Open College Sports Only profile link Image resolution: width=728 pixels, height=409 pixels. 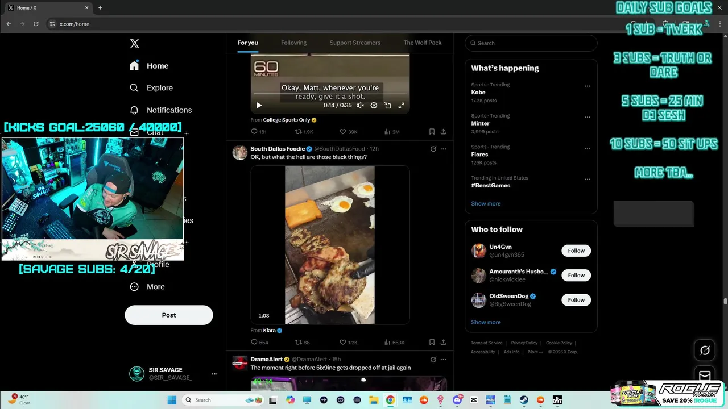(x=287, y=120)
